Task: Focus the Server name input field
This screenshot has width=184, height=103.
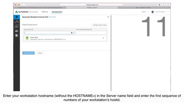Action: coord(49,33)
